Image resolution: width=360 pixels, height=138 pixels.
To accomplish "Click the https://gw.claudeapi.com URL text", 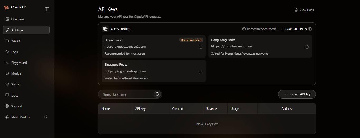I will point(125,47).
